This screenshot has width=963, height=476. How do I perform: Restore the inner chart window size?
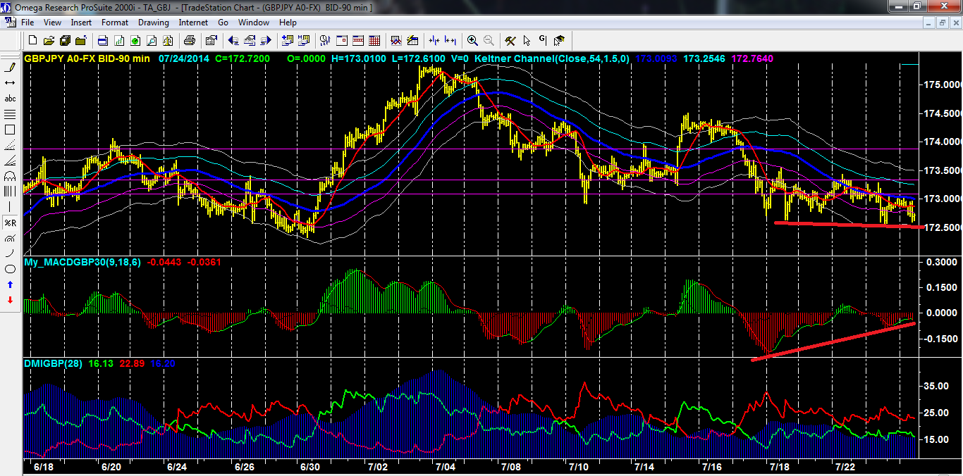tap(941, 23)
